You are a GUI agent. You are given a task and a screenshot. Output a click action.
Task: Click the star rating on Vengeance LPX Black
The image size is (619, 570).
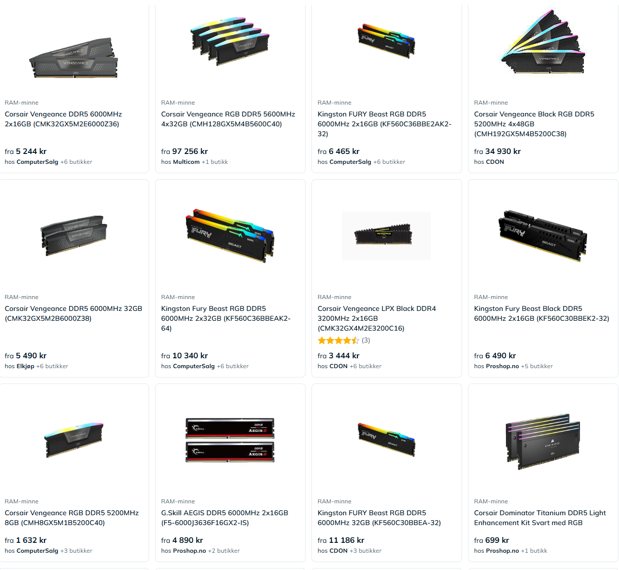[339, 341]
